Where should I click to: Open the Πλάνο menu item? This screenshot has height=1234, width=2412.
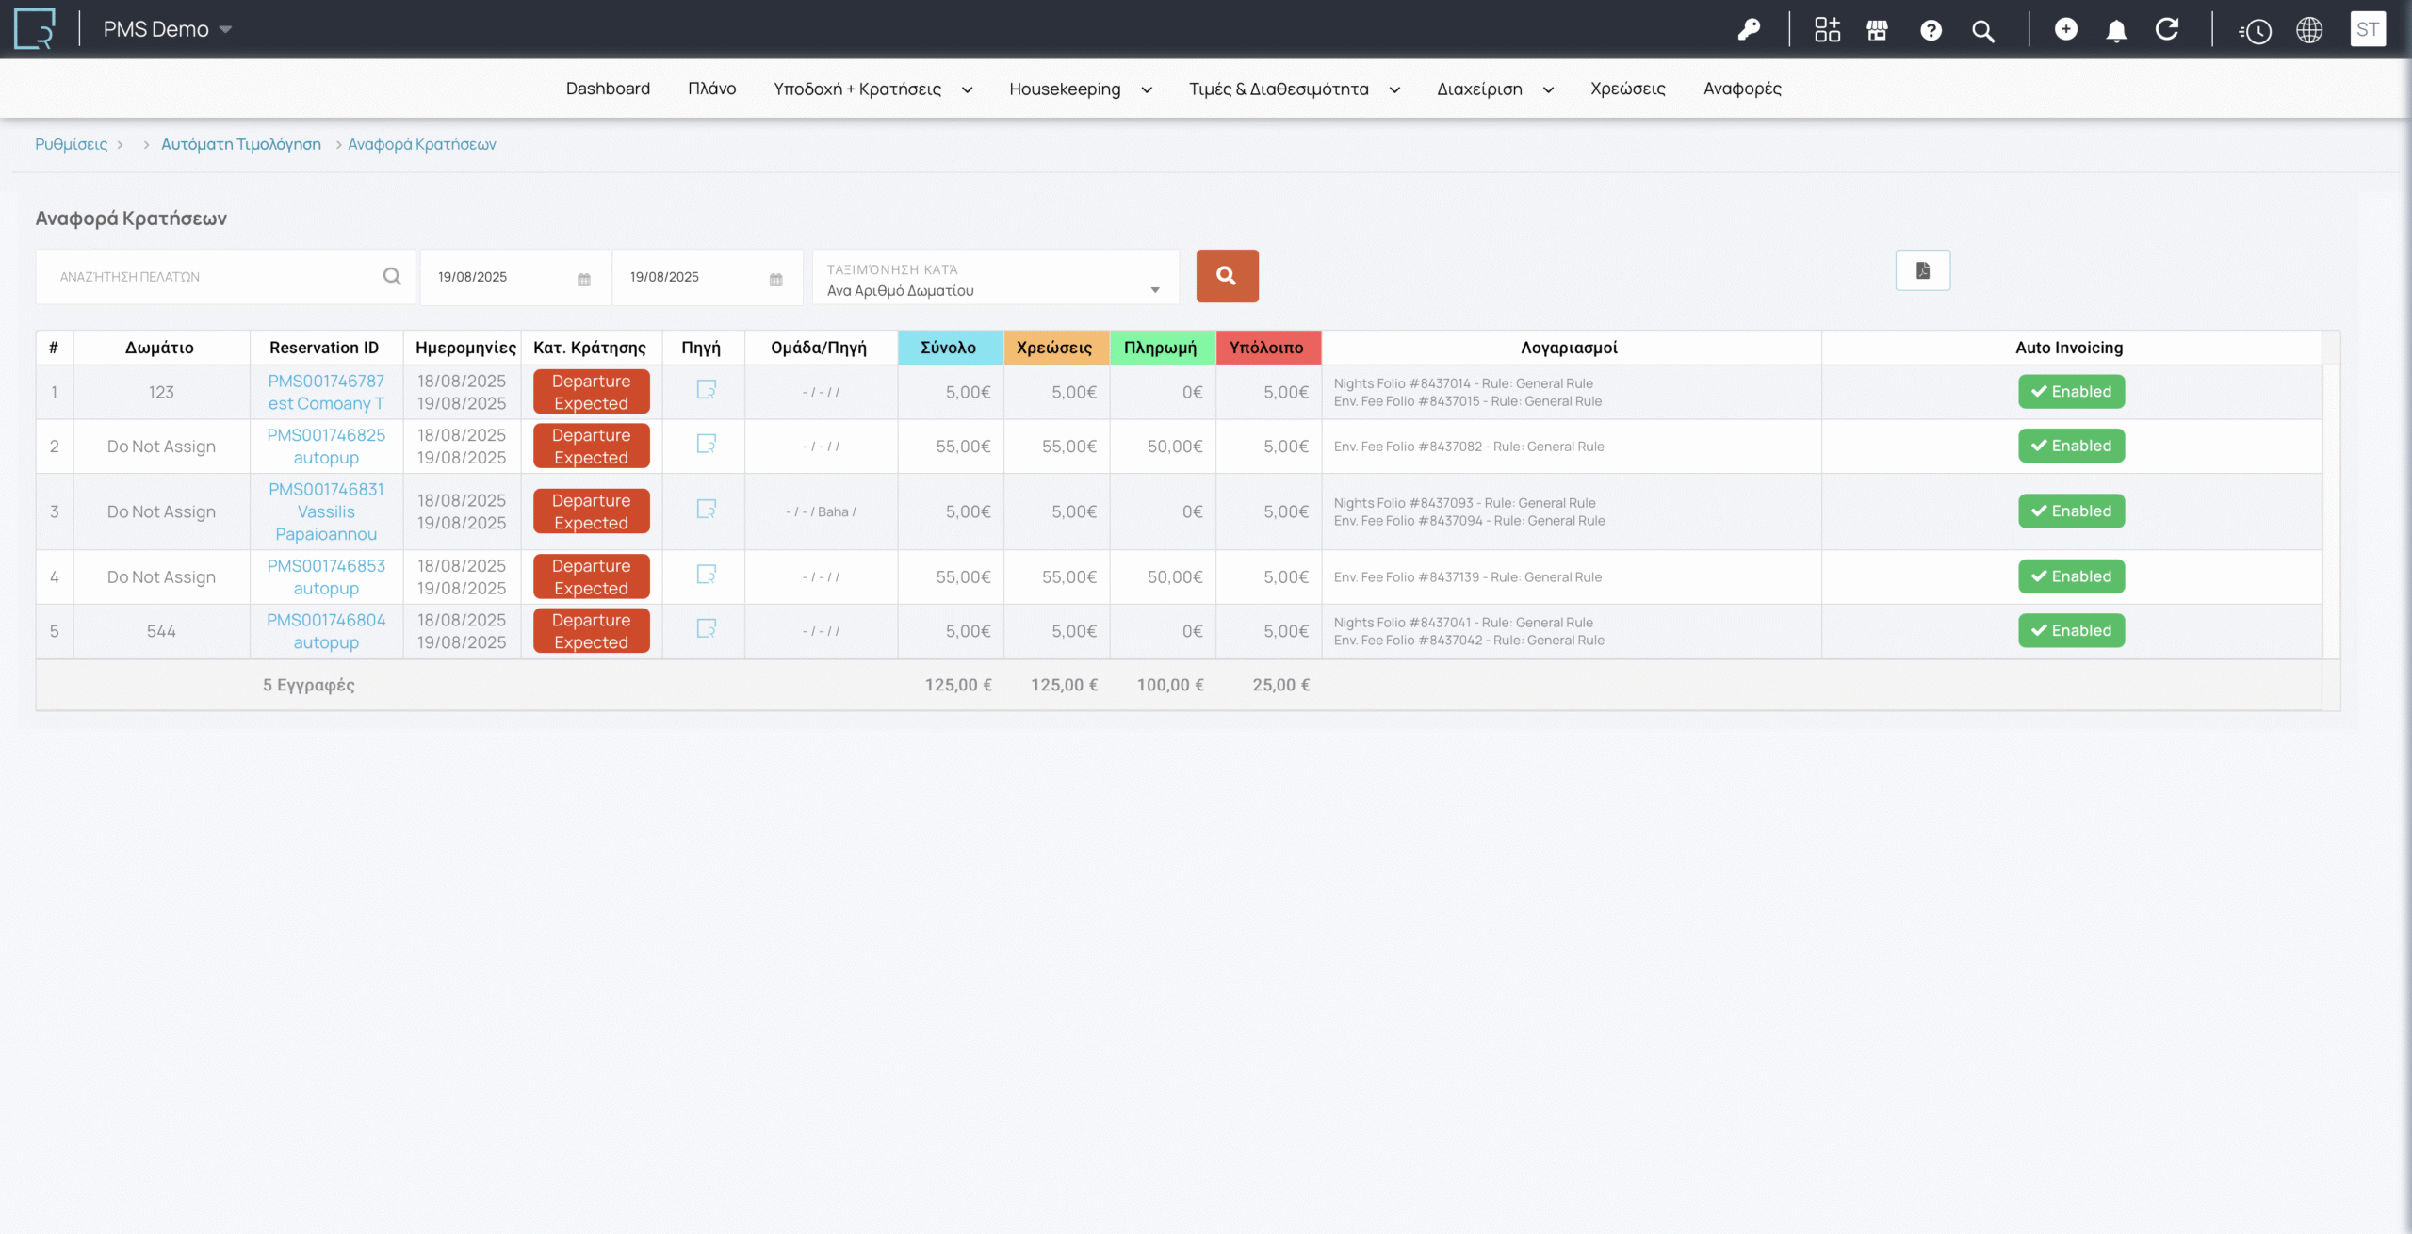click(711, 89)
